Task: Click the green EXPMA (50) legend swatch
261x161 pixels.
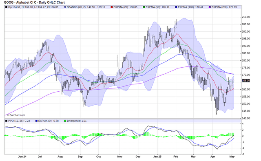Action: 144,7
